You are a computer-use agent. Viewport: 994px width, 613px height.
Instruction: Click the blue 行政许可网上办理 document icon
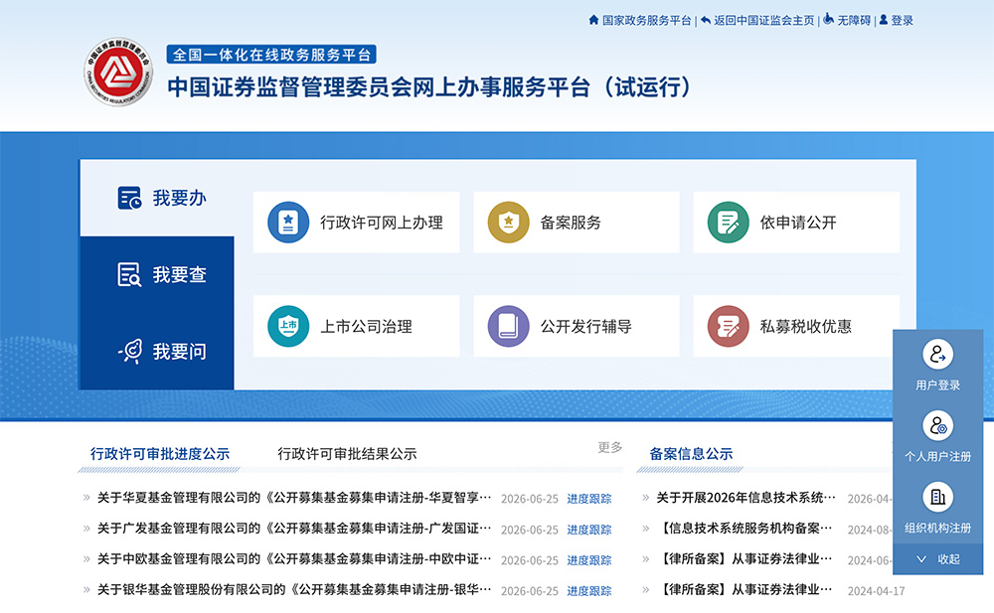[288, 223]
